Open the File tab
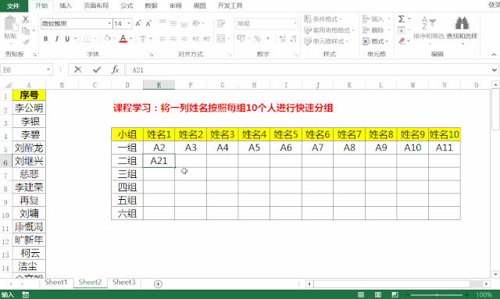 pos(13,5)
